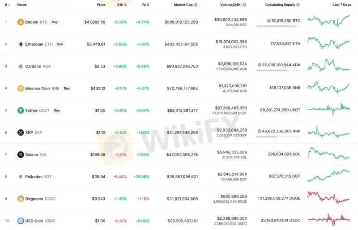Open the Market Cap info tooltip icon
Screen dimensions: 358x230
196,4
